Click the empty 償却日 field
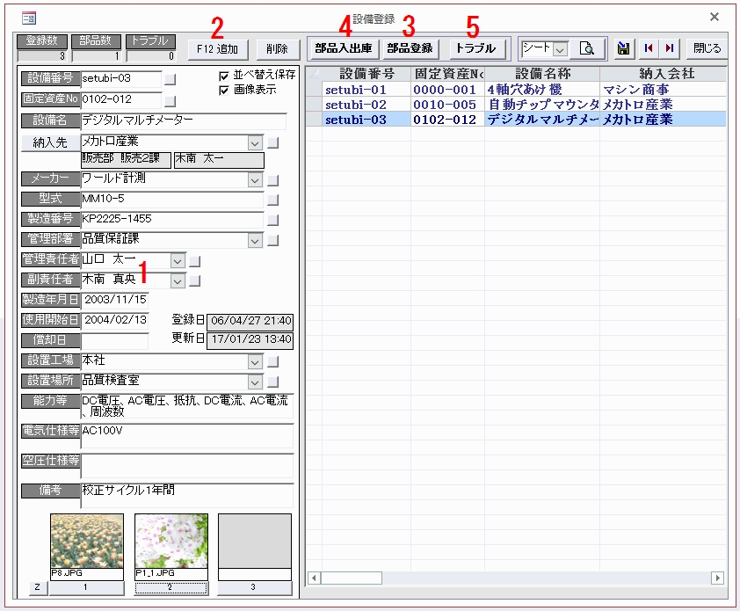 click(114, 341)
